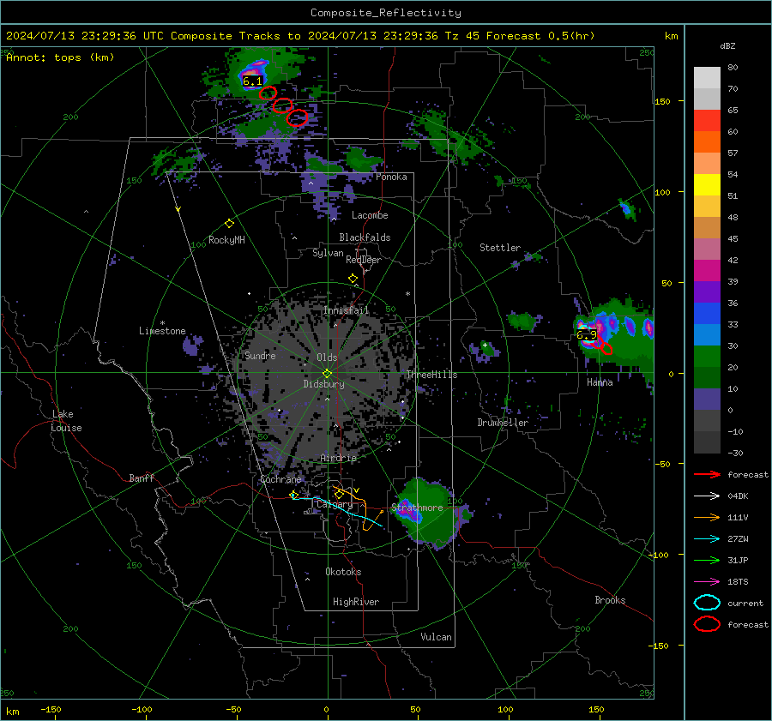Click the radar site diamond between Olds and Didsbury
This screenshot has width=772, height=721.
(x=327, y=374)
